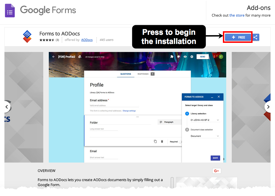Toggle the preview eye icon
Screen dimensions: 275x196
[x=185, y=57]
